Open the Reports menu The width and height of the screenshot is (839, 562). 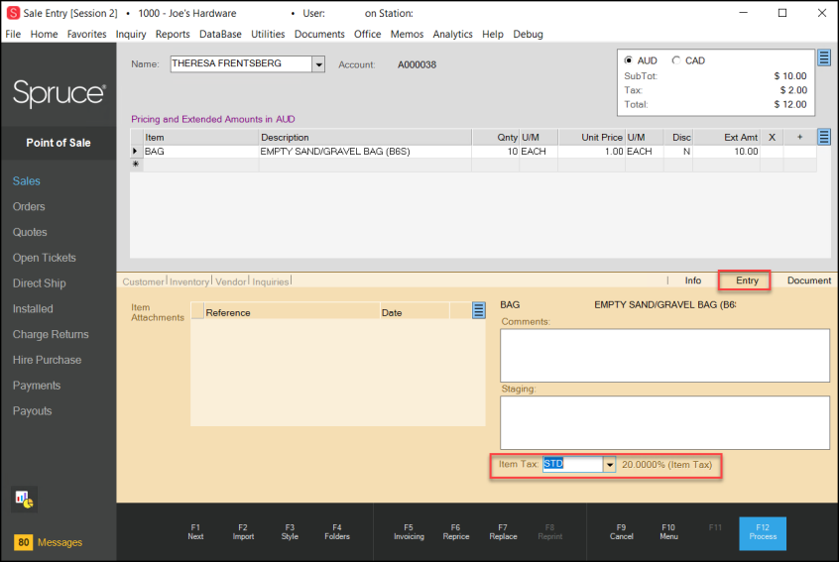[x=173, y=35]
